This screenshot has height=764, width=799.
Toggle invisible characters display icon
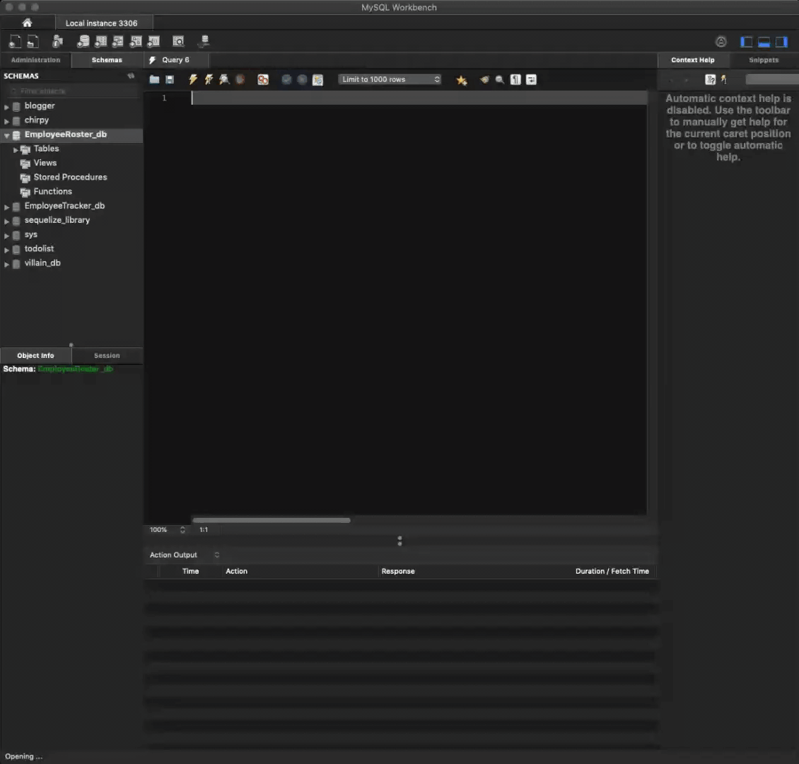tap(515, 79)
